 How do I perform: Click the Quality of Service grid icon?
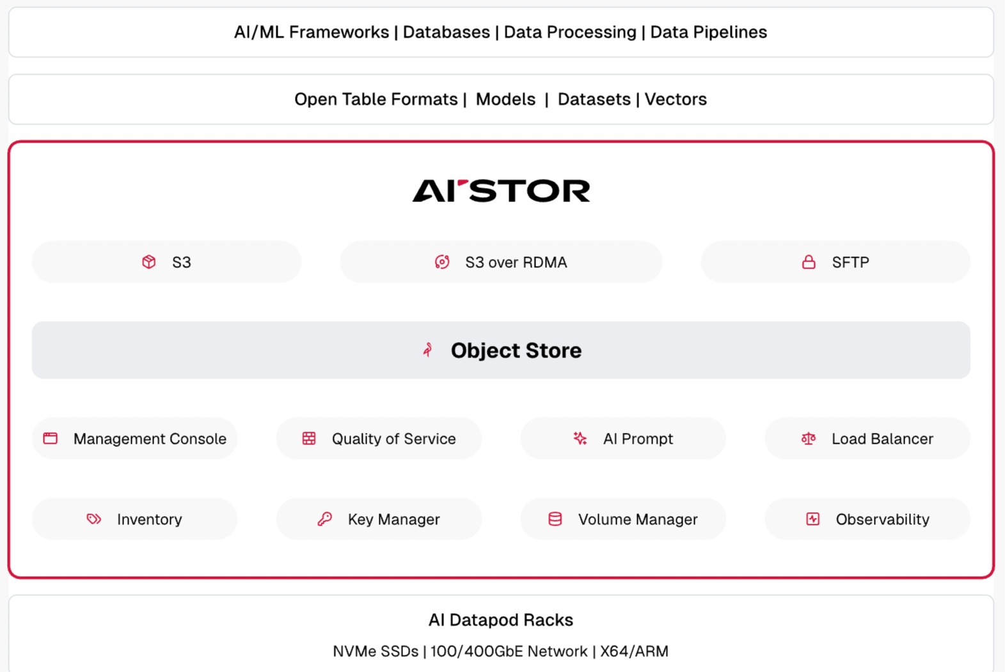tap(309, 439)
